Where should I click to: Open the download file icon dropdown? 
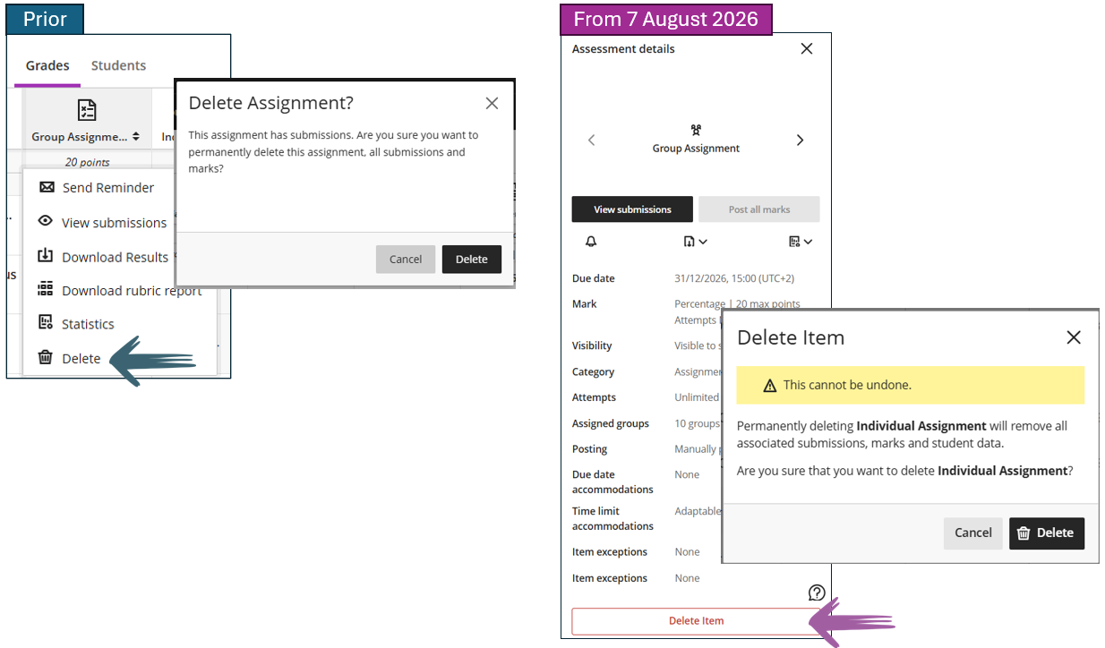point(695,242)
